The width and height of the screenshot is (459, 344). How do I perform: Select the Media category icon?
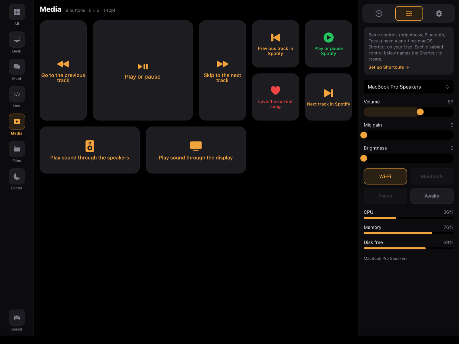17,122
